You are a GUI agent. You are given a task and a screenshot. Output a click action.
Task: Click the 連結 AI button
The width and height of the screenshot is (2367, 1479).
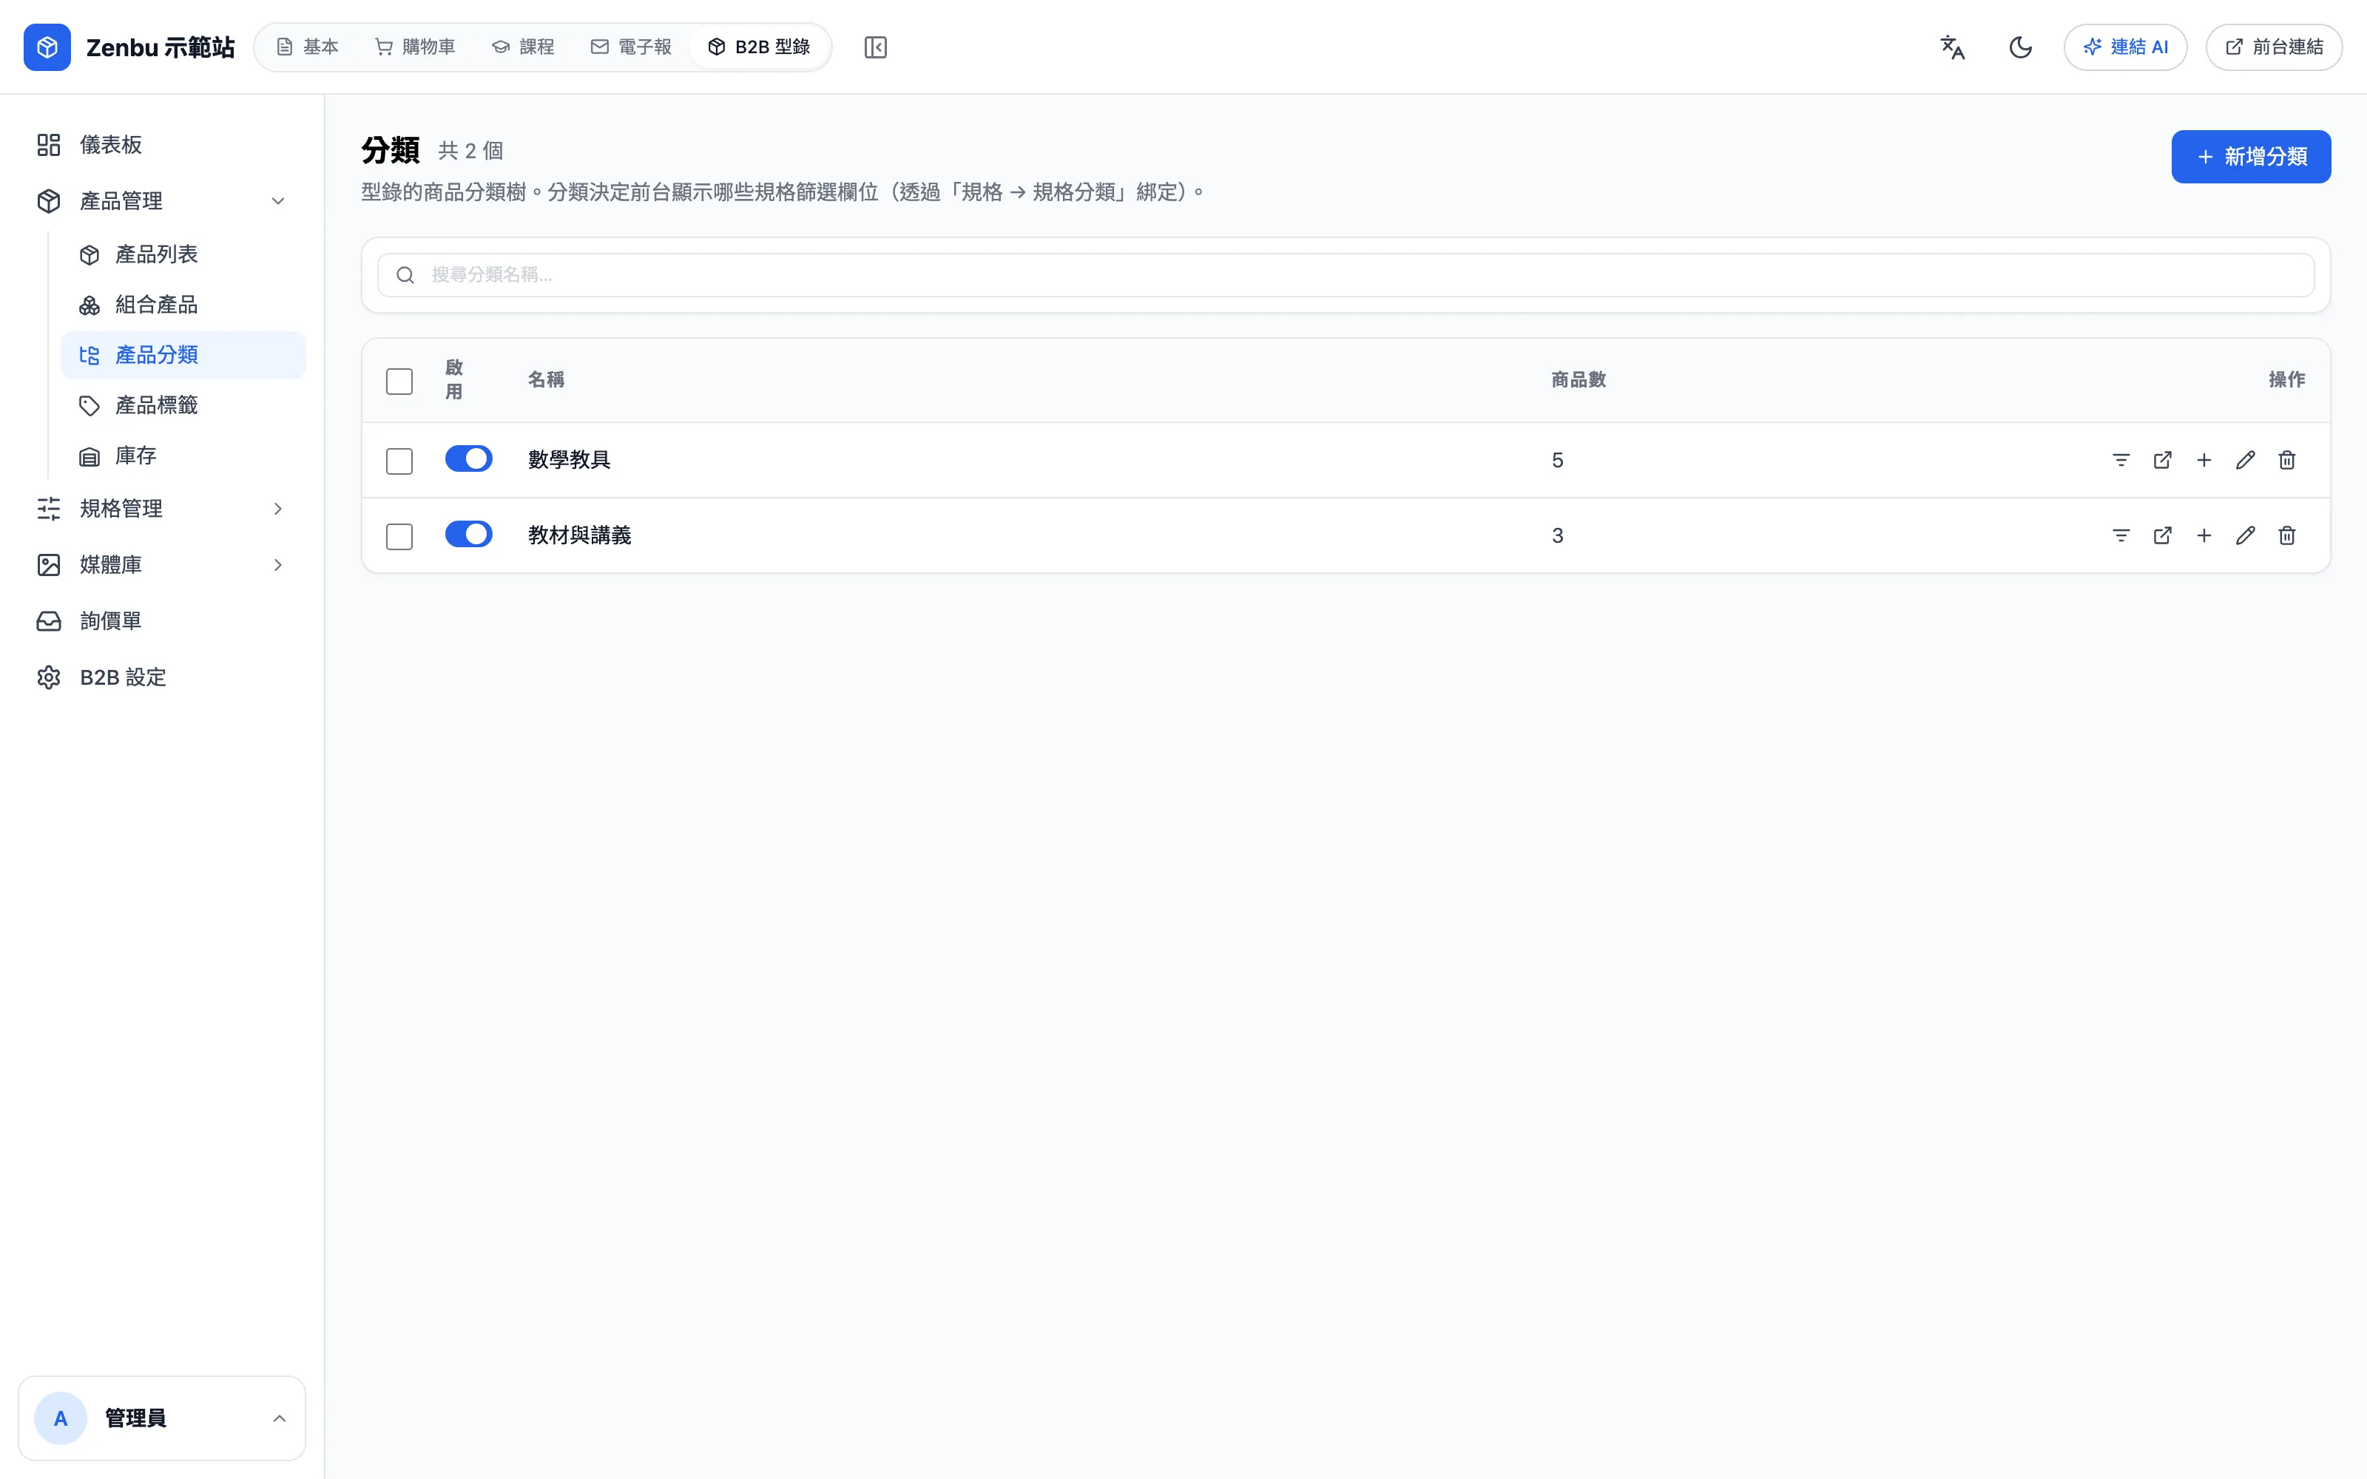click(x=2125, y=47)
